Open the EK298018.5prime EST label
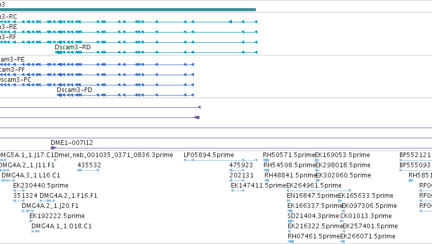Viewport: 432px width, 244px height. point(343,165)
